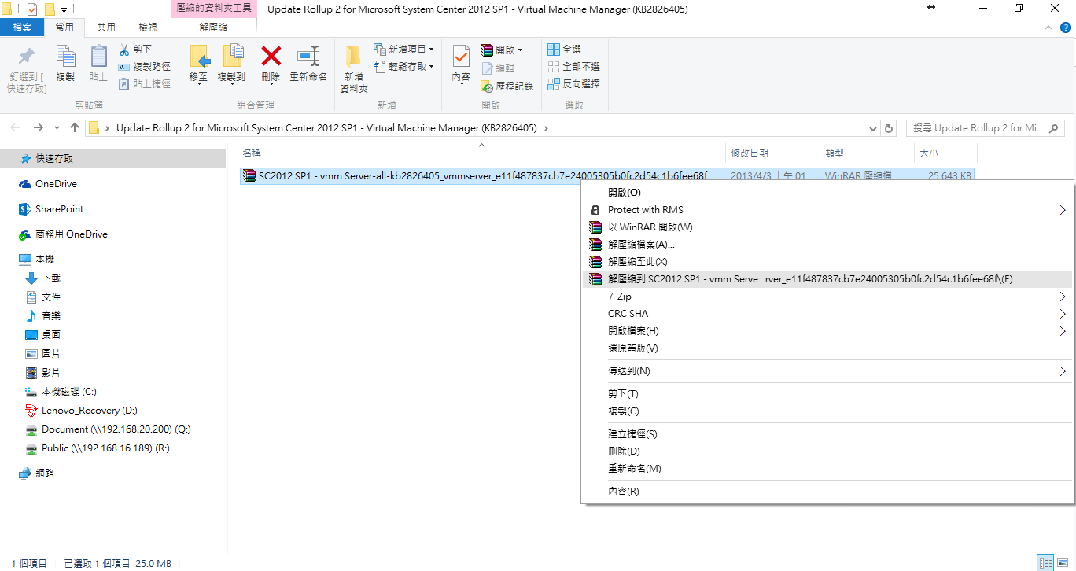
Task: Create a new folder with 新增資料夾
Action: click(354, 69)
